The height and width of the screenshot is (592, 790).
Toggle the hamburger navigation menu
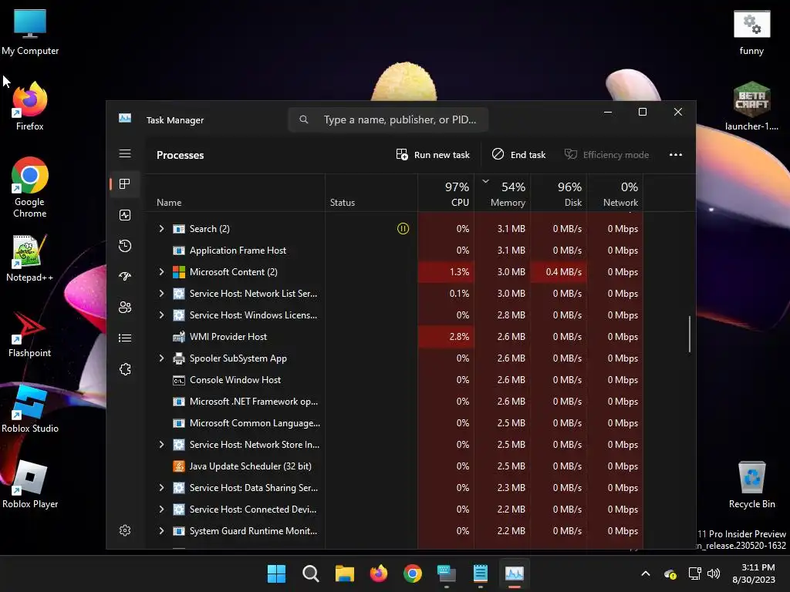coord(124,153)
